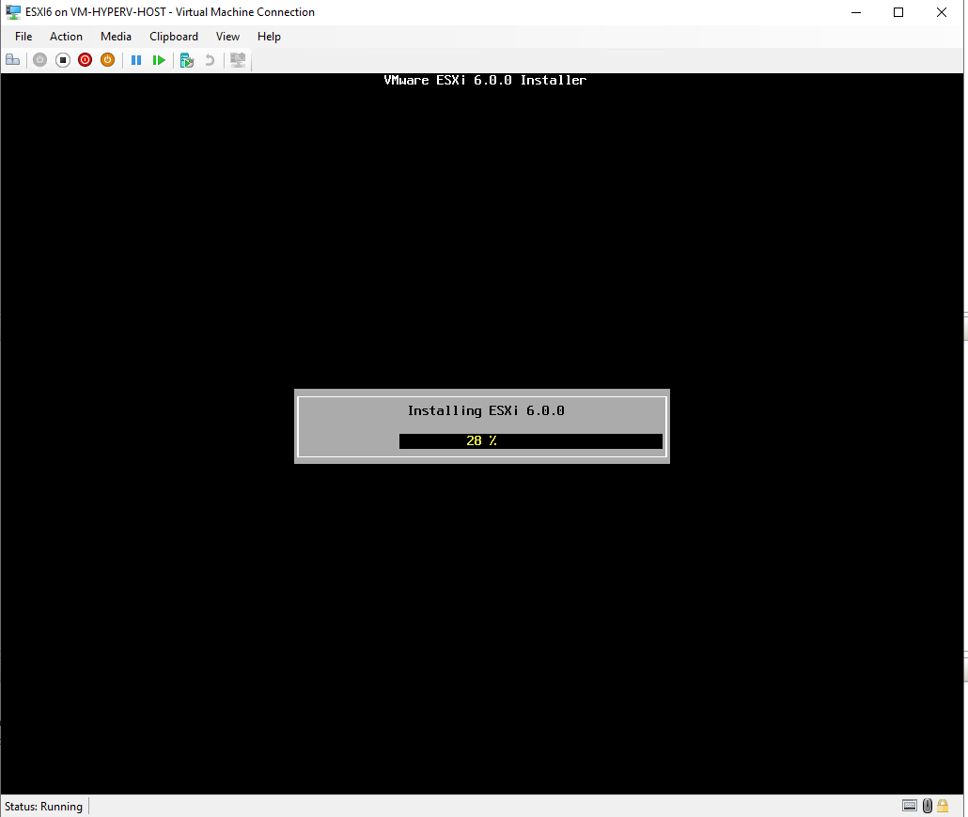Open the Clipboard menu

tap(174, 37)
